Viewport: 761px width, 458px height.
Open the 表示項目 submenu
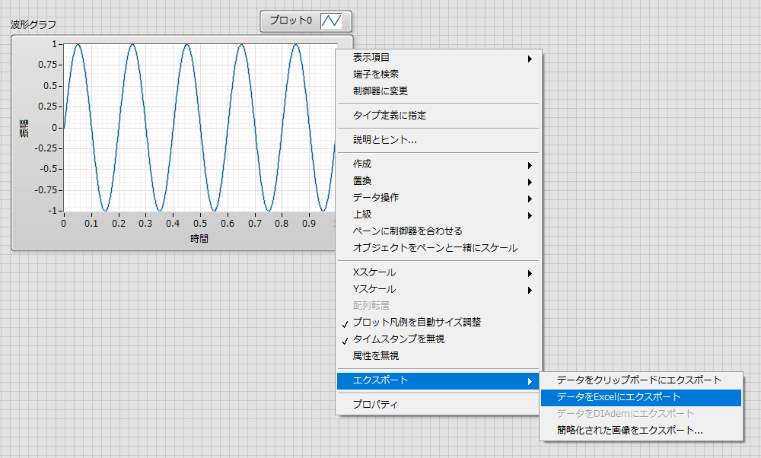click(438, 58)
